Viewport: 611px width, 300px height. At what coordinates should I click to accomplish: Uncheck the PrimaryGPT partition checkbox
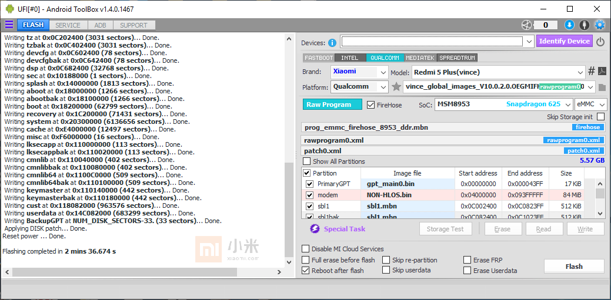310,184
